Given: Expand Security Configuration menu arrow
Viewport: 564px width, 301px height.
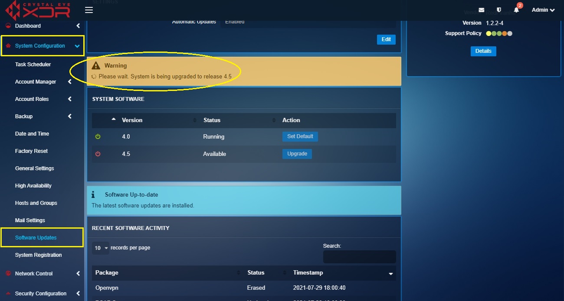Looking at the screenshot, I should tap(78, 293).
